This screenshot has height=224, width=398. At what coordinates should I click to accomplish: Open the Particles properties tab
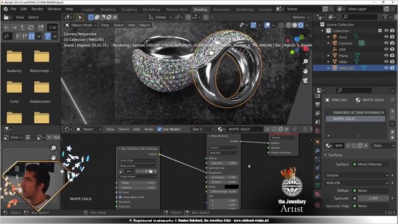pos(318,159)
